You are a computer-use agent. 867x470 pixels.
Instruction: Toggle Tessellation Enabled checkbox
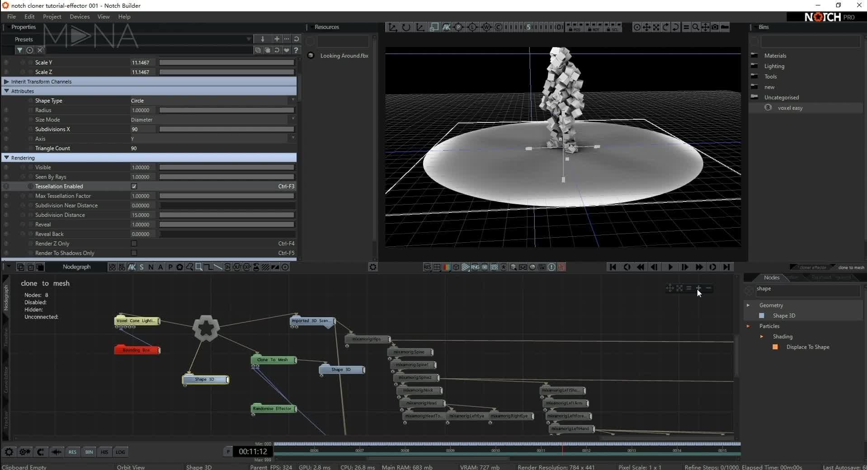[134, 186]
